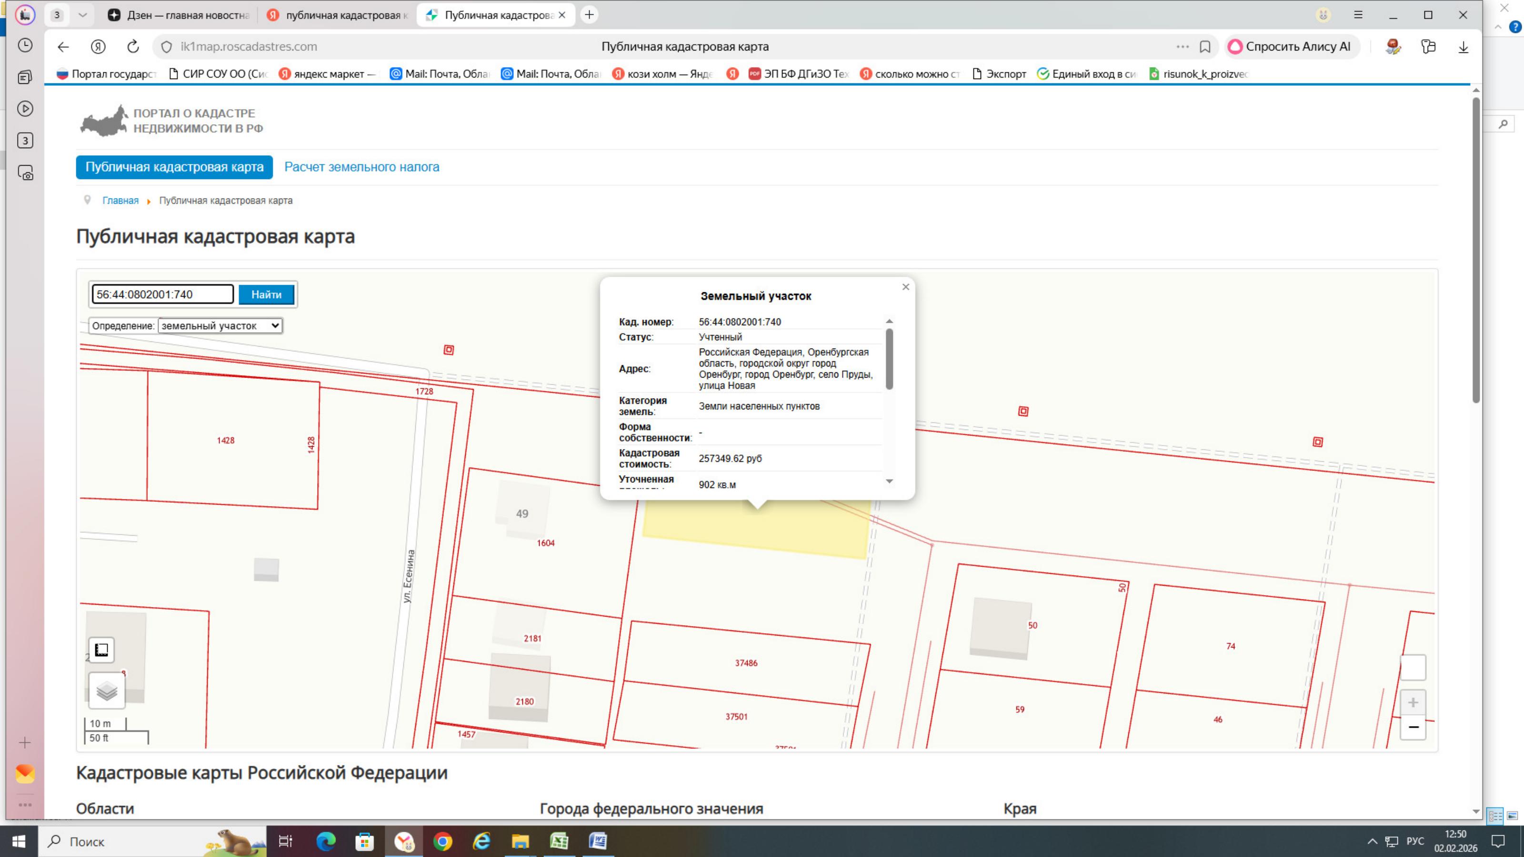Click the browser page reload icon
1524x857 pixels.
pos(133,46)
